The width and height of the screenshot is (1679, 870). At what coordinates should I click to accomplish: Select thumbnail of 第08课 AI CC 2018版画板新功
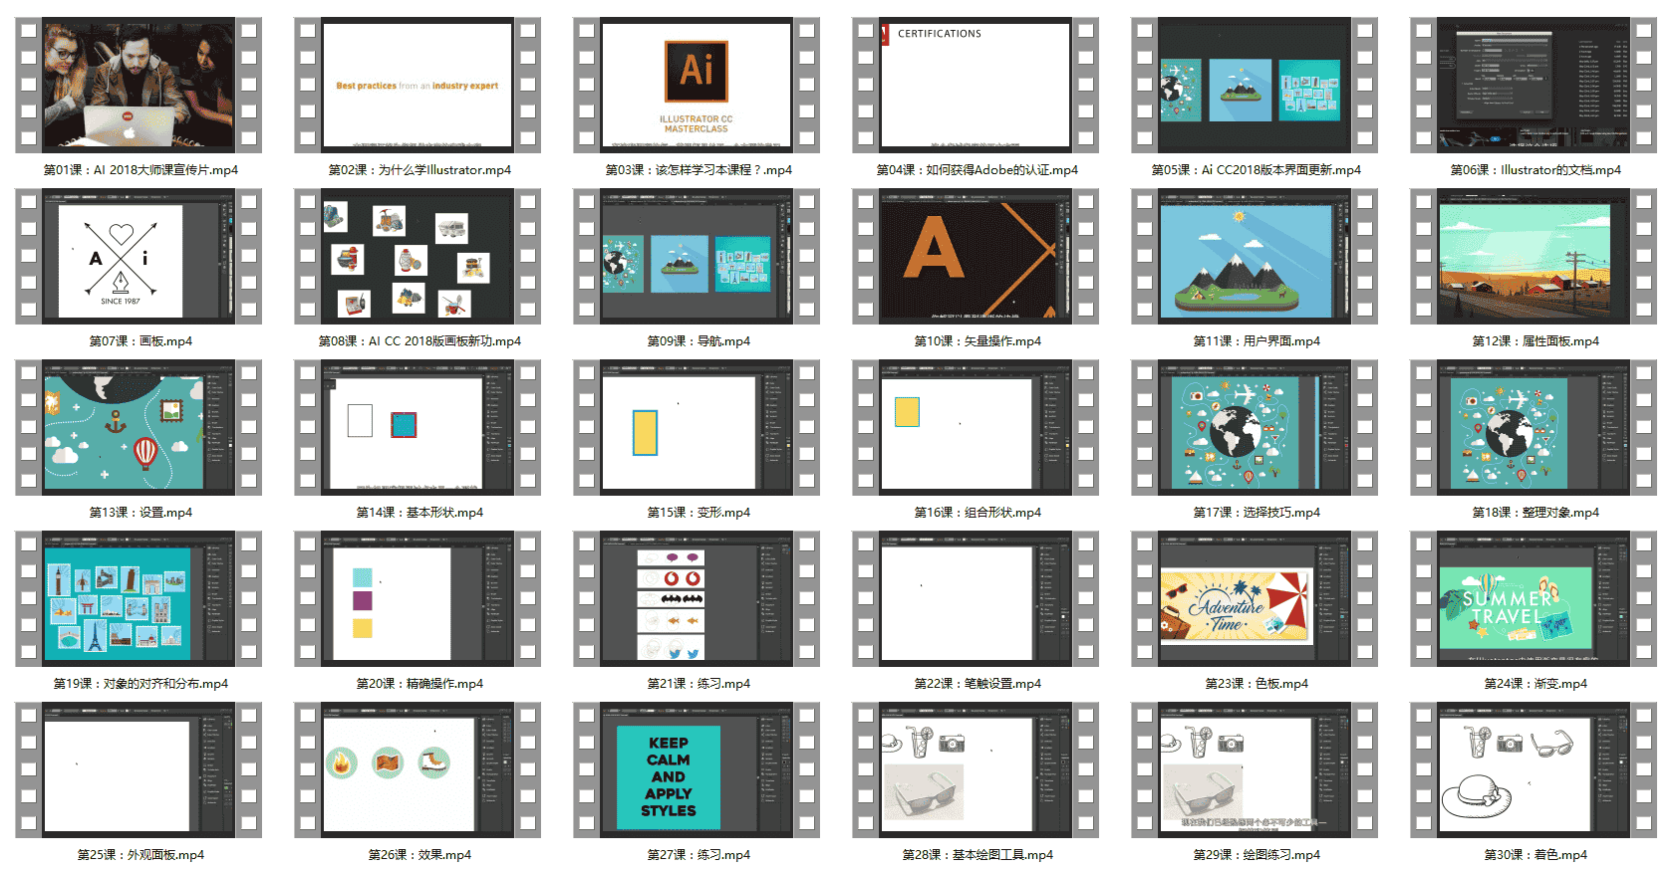418,256
